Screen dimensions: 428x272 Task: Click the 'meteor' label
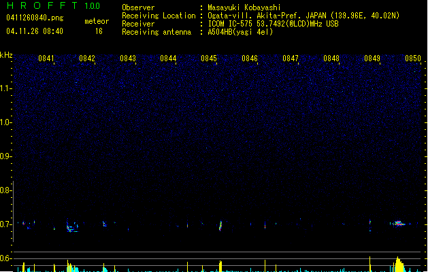click(97, 21)
